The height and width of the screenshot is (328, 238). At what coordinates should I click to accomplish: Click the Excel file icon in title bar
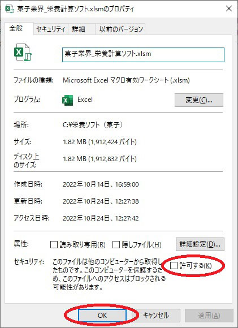[9, 9]
